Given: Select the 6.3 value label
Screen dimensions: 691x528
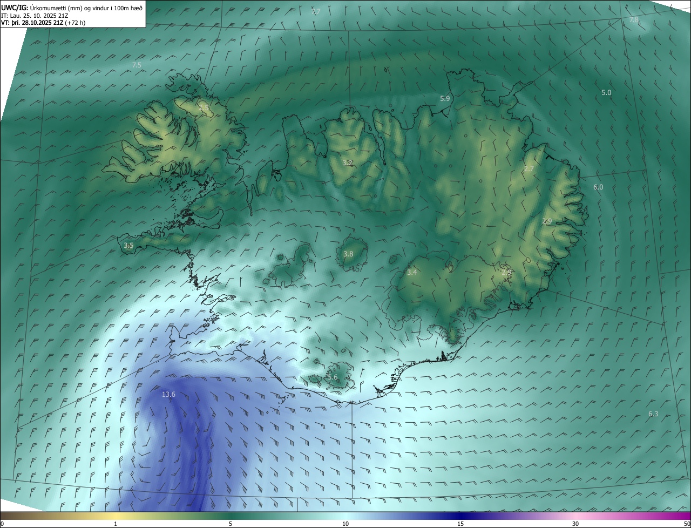Looking at the screenshot, I should pyautogui.click(x=653, y=414).
